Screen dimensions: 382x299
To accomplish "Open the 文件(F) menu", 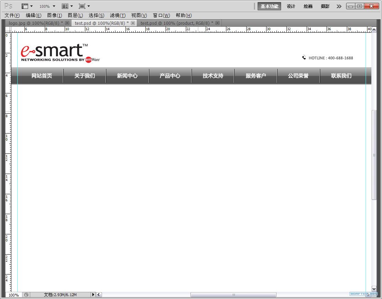I will [x=12, y=15].
